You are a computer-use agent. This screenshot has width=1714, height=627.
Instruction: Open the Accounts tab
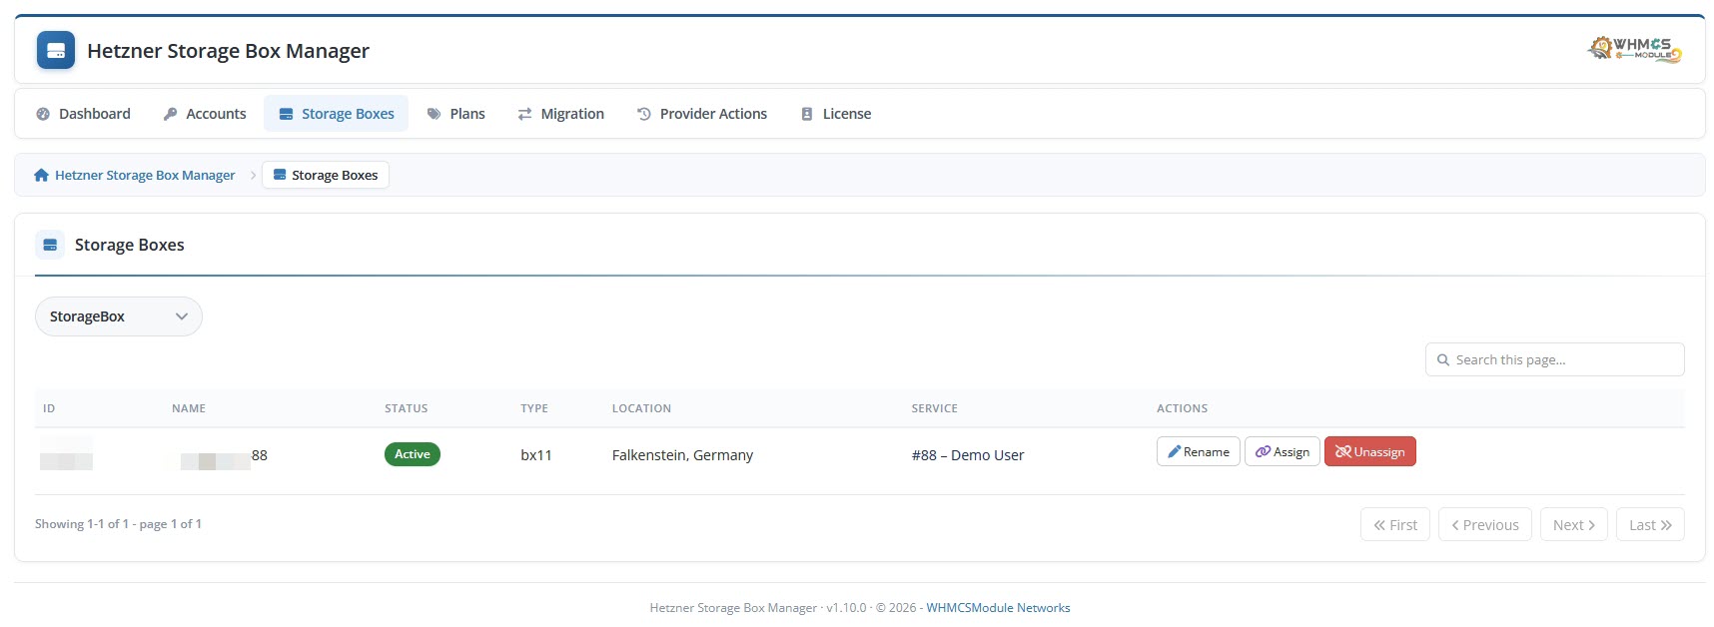tap(205, 114)
